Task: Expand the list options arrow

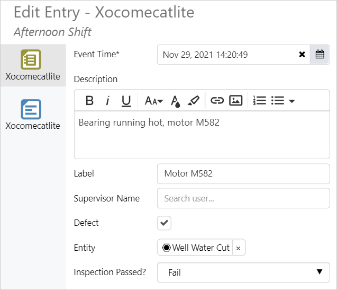Action: coord(292,101)
